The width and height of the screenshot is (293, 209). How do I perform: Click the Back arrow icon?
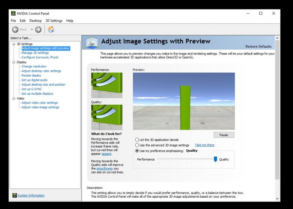15,30
